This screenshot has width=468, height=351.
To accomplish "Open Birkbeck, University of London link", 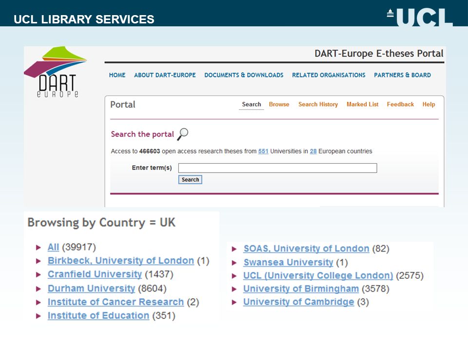I will click(121, 260).
